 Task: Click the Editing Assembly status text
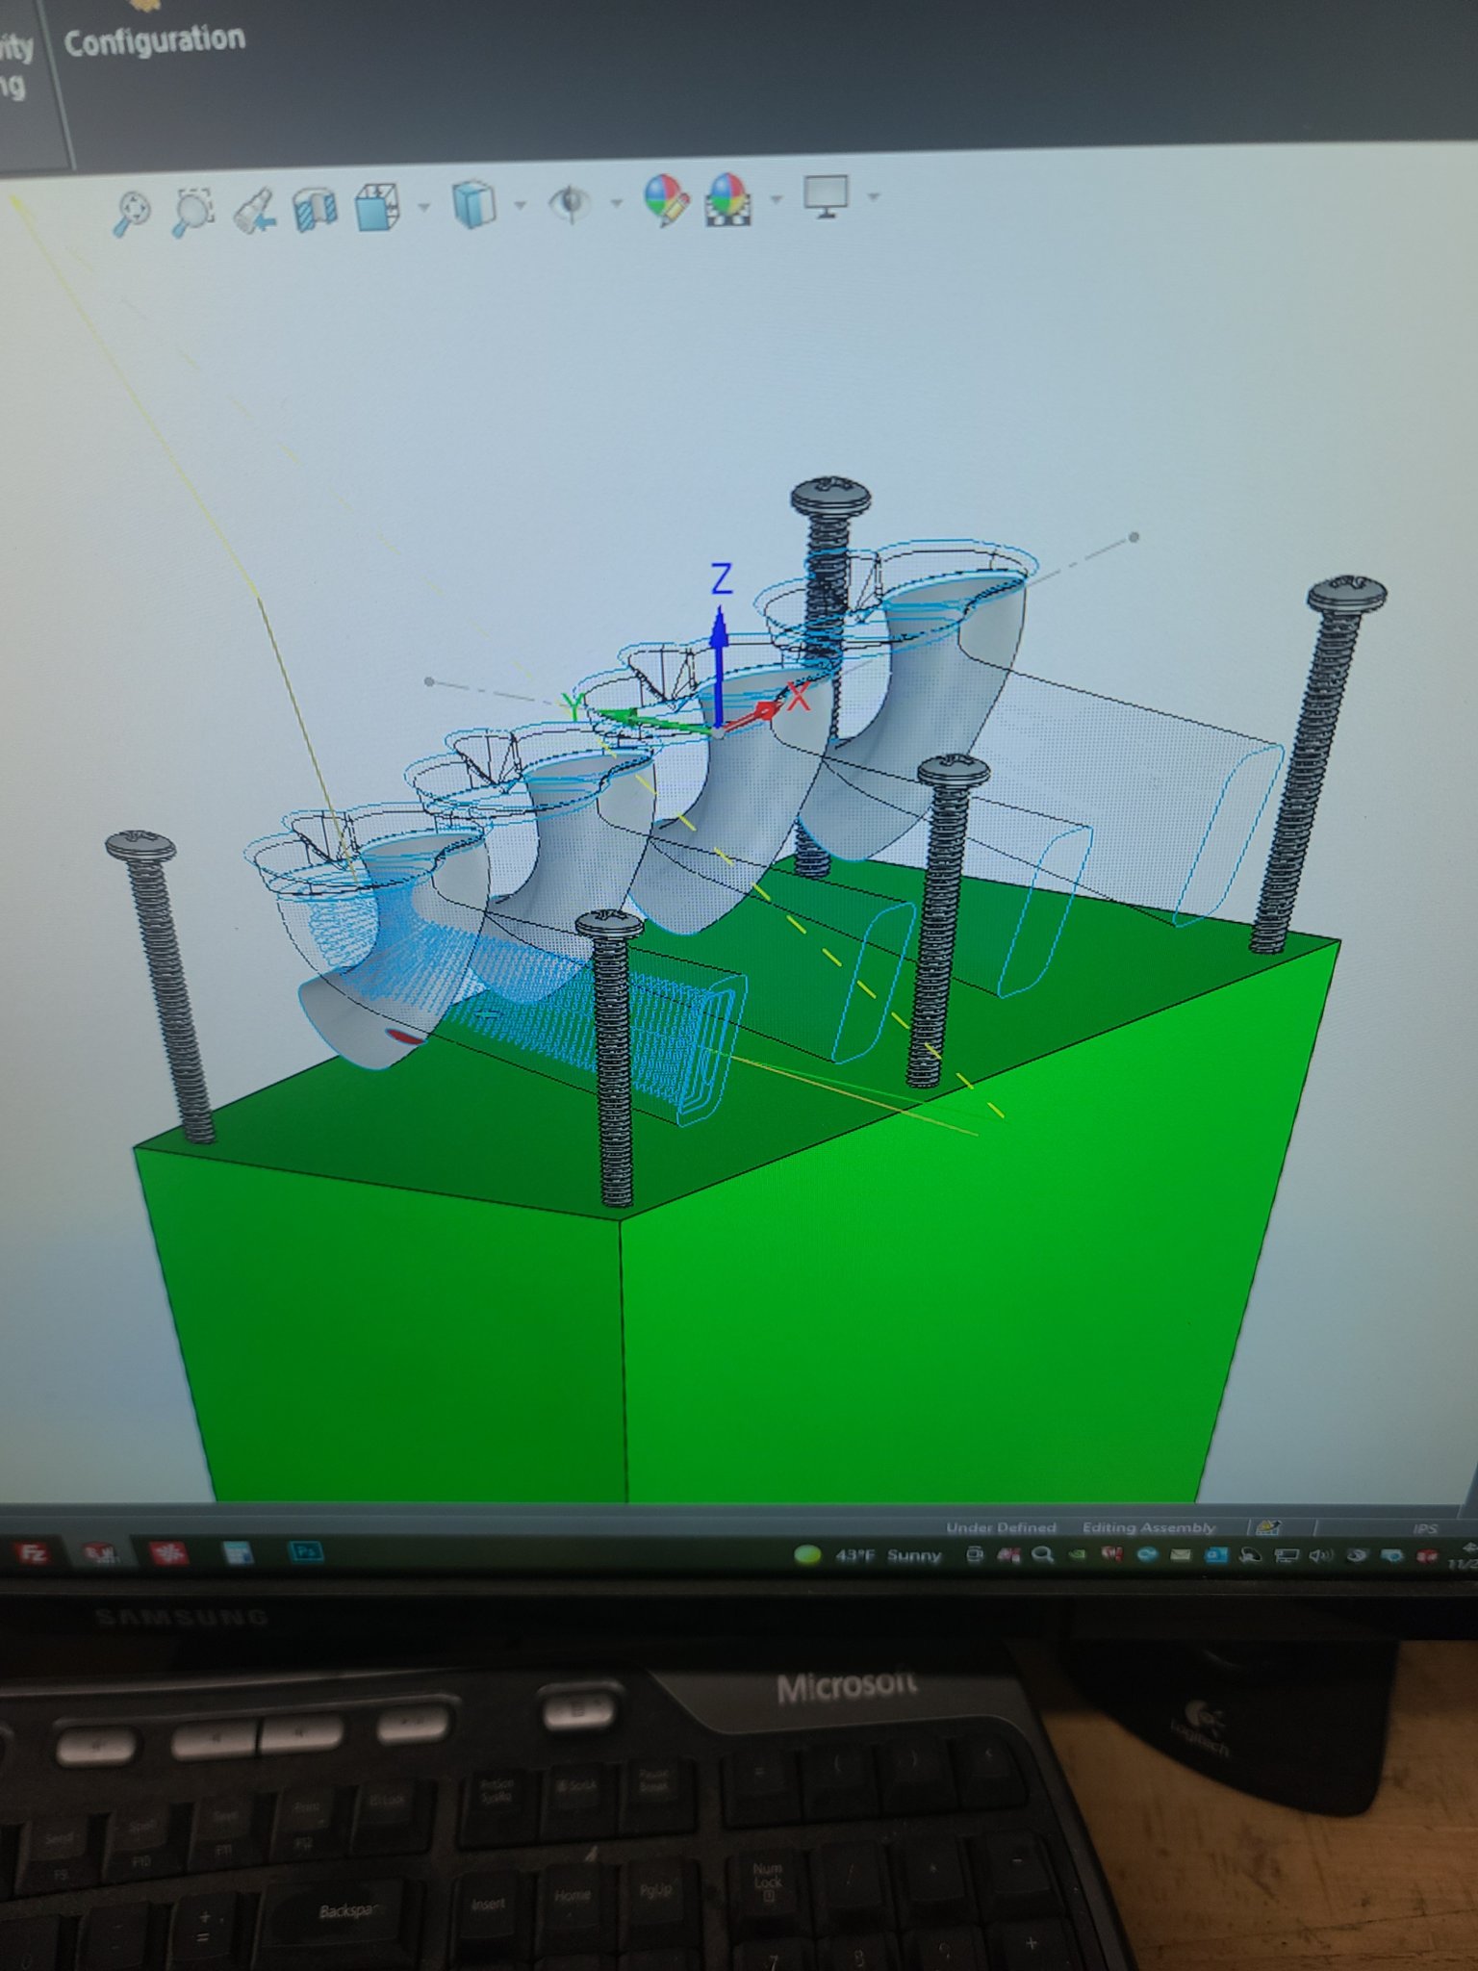1148,1527
